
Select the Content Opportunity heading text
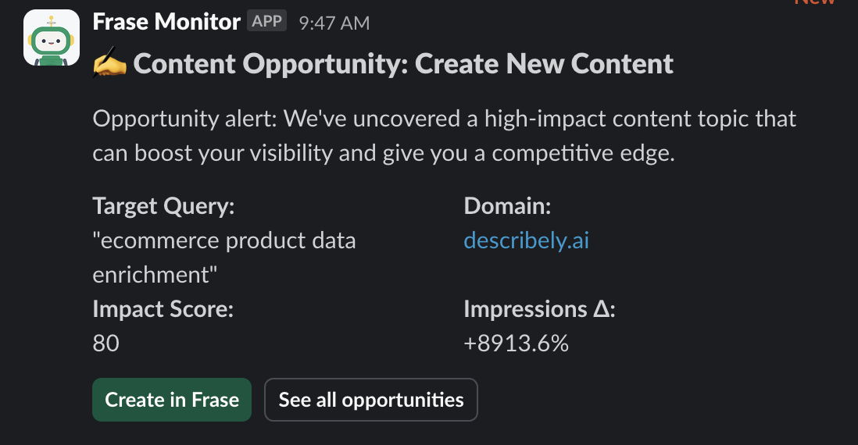tap(403, 63)
